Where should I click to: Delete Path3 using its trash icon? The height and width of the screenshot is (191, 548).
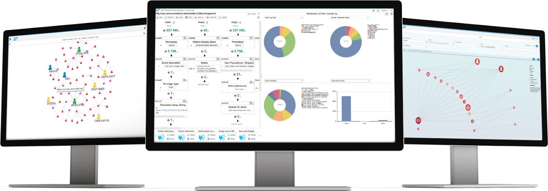(x=240, y=23)
